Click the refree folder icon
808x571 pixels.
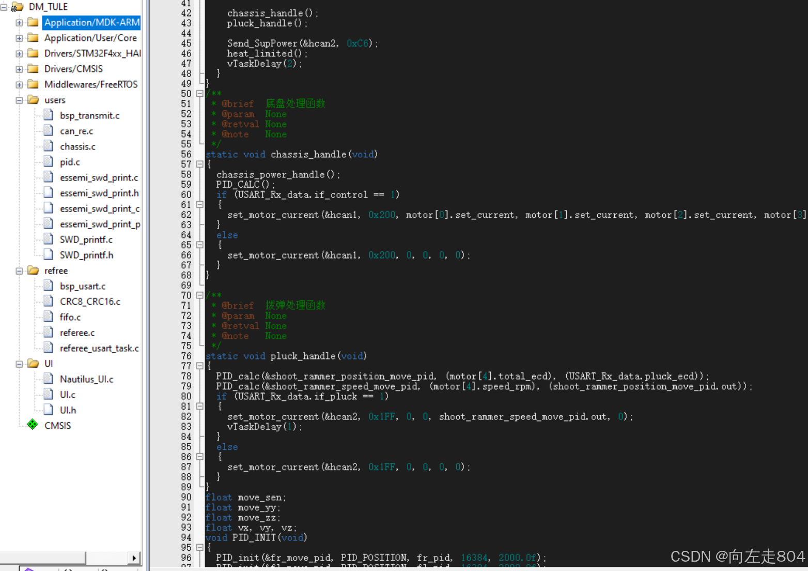[33, 271]
